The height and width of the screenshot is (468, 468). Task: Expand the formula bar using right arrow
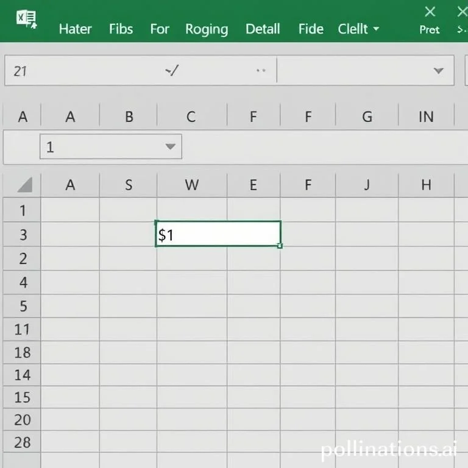click(438, 71)
